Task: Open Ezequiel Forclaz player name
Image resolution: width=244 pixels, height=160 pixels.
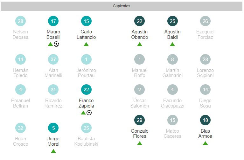Action: click(x=206, y=34)
